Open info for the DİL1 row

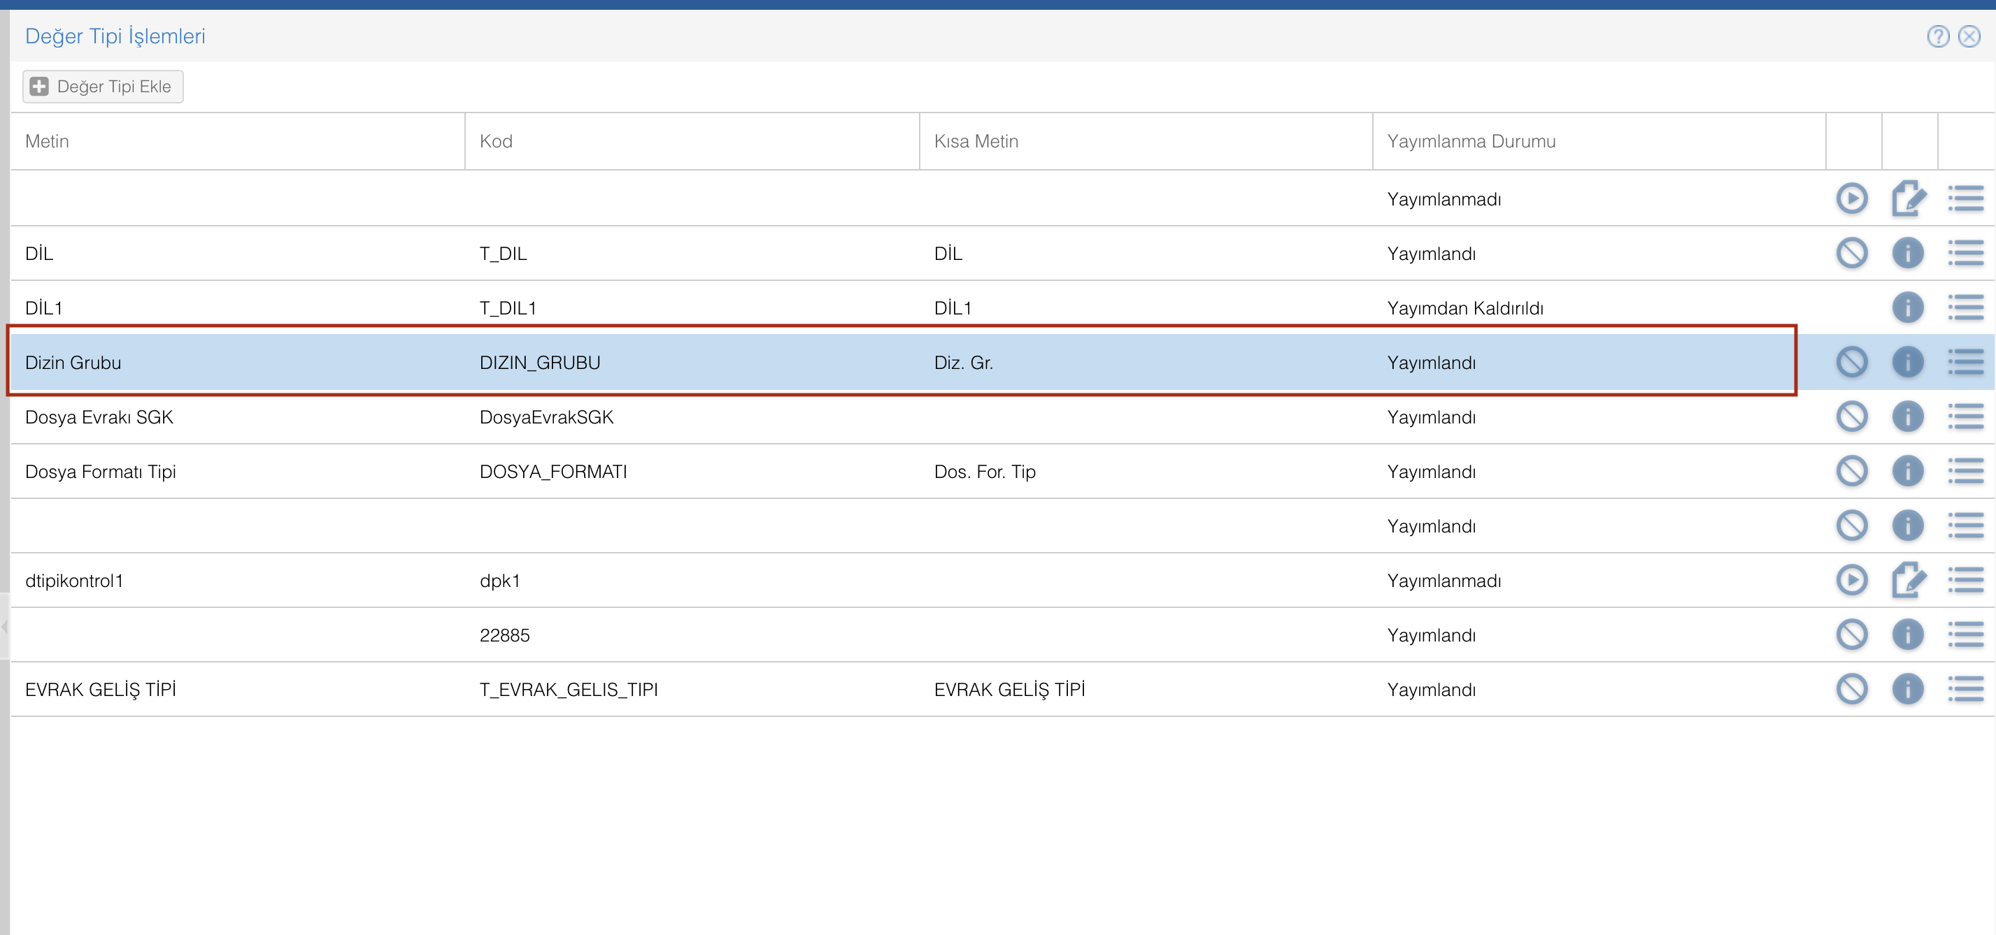1908,307
